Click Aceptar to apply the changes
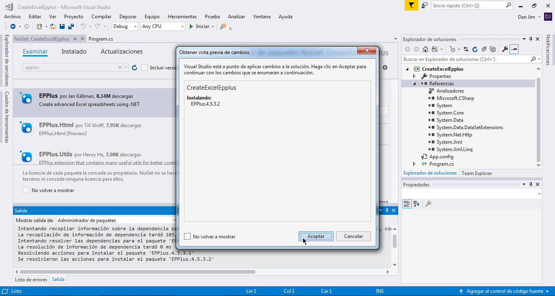555x296 pixels. 316,236
